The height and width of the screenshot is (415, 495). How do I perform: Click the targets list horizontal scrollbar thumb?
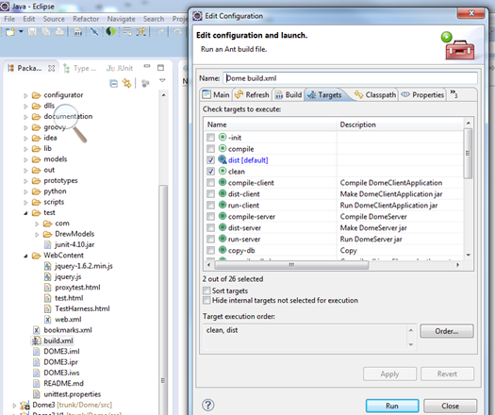coord(291,265)
